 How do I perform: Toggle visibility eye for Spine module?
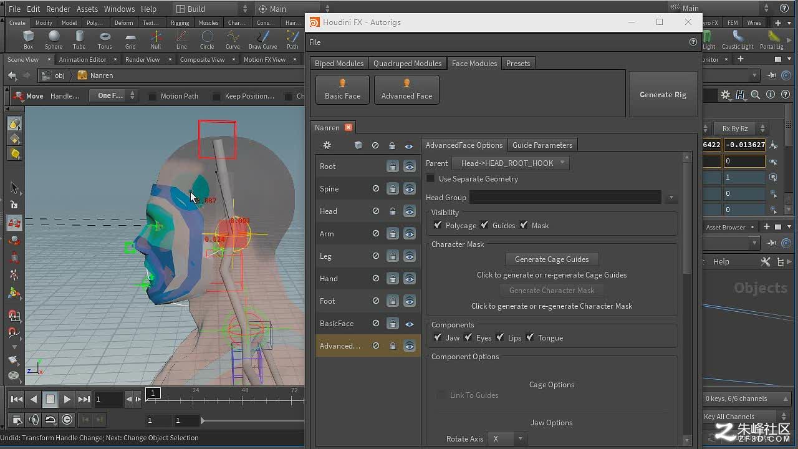[x=409, y=189]
